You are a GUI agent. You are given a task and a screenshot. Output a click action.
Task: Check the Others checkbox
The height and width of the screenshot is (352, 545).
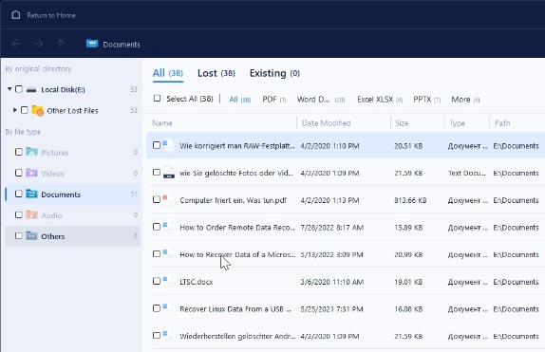(19, 236)
